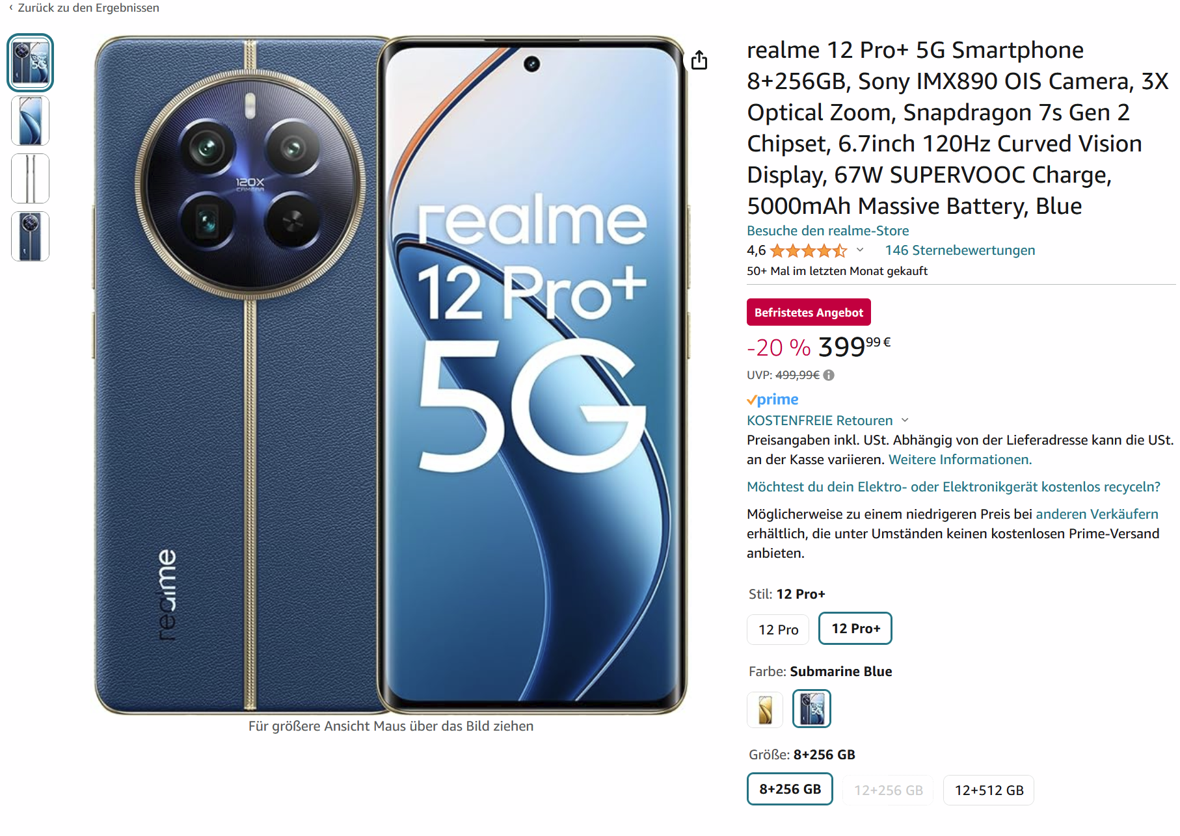The width and height of the screenshot is (1180, 836).
Task: Select the third thumbnail showing side profile
Action: pyautogui.click(x=30, y=179)
